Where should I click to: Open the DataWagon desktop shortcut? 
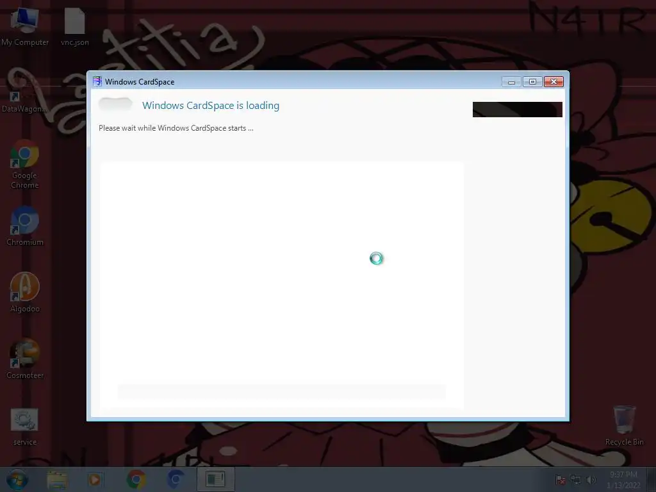[24, 101]
